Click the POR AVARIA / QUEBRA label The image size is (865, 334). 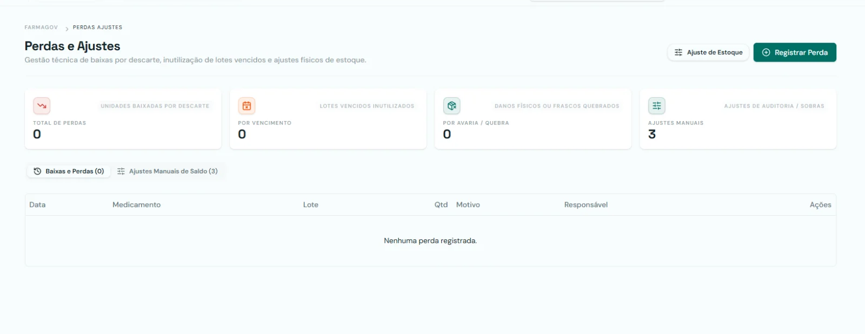pos(476,123)
